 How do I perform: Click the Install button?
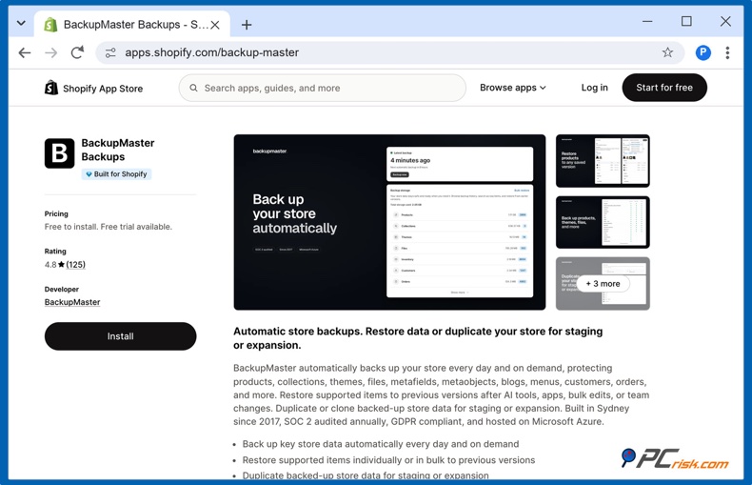coord(120,336)
